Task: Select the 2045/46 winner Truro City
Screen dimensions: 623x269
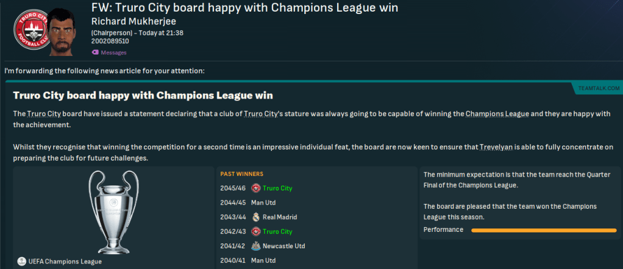Action: pyautogui.click(x=277, y=187)
